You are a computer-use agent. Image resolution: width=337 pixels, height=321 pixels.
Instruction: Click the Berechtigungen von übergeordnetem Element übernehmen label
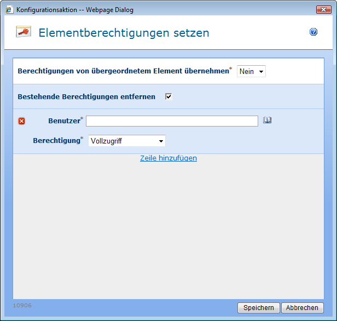(123, 71)
